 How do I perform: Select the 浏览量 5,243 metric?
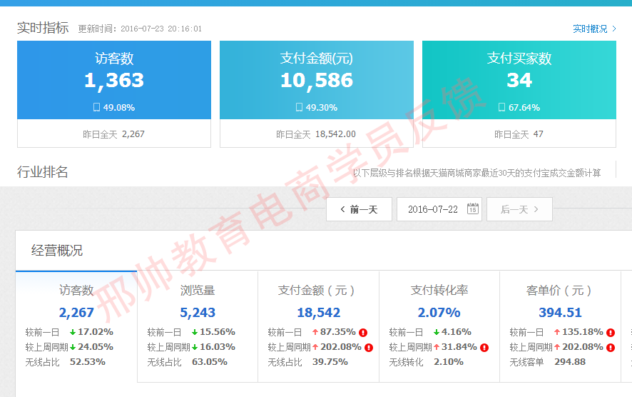[x=198, y=313]
